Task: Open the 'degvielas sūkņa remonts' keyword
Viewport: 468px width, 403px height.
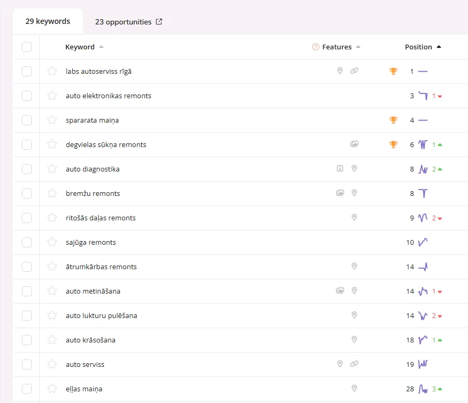Action: click(106, 144)
